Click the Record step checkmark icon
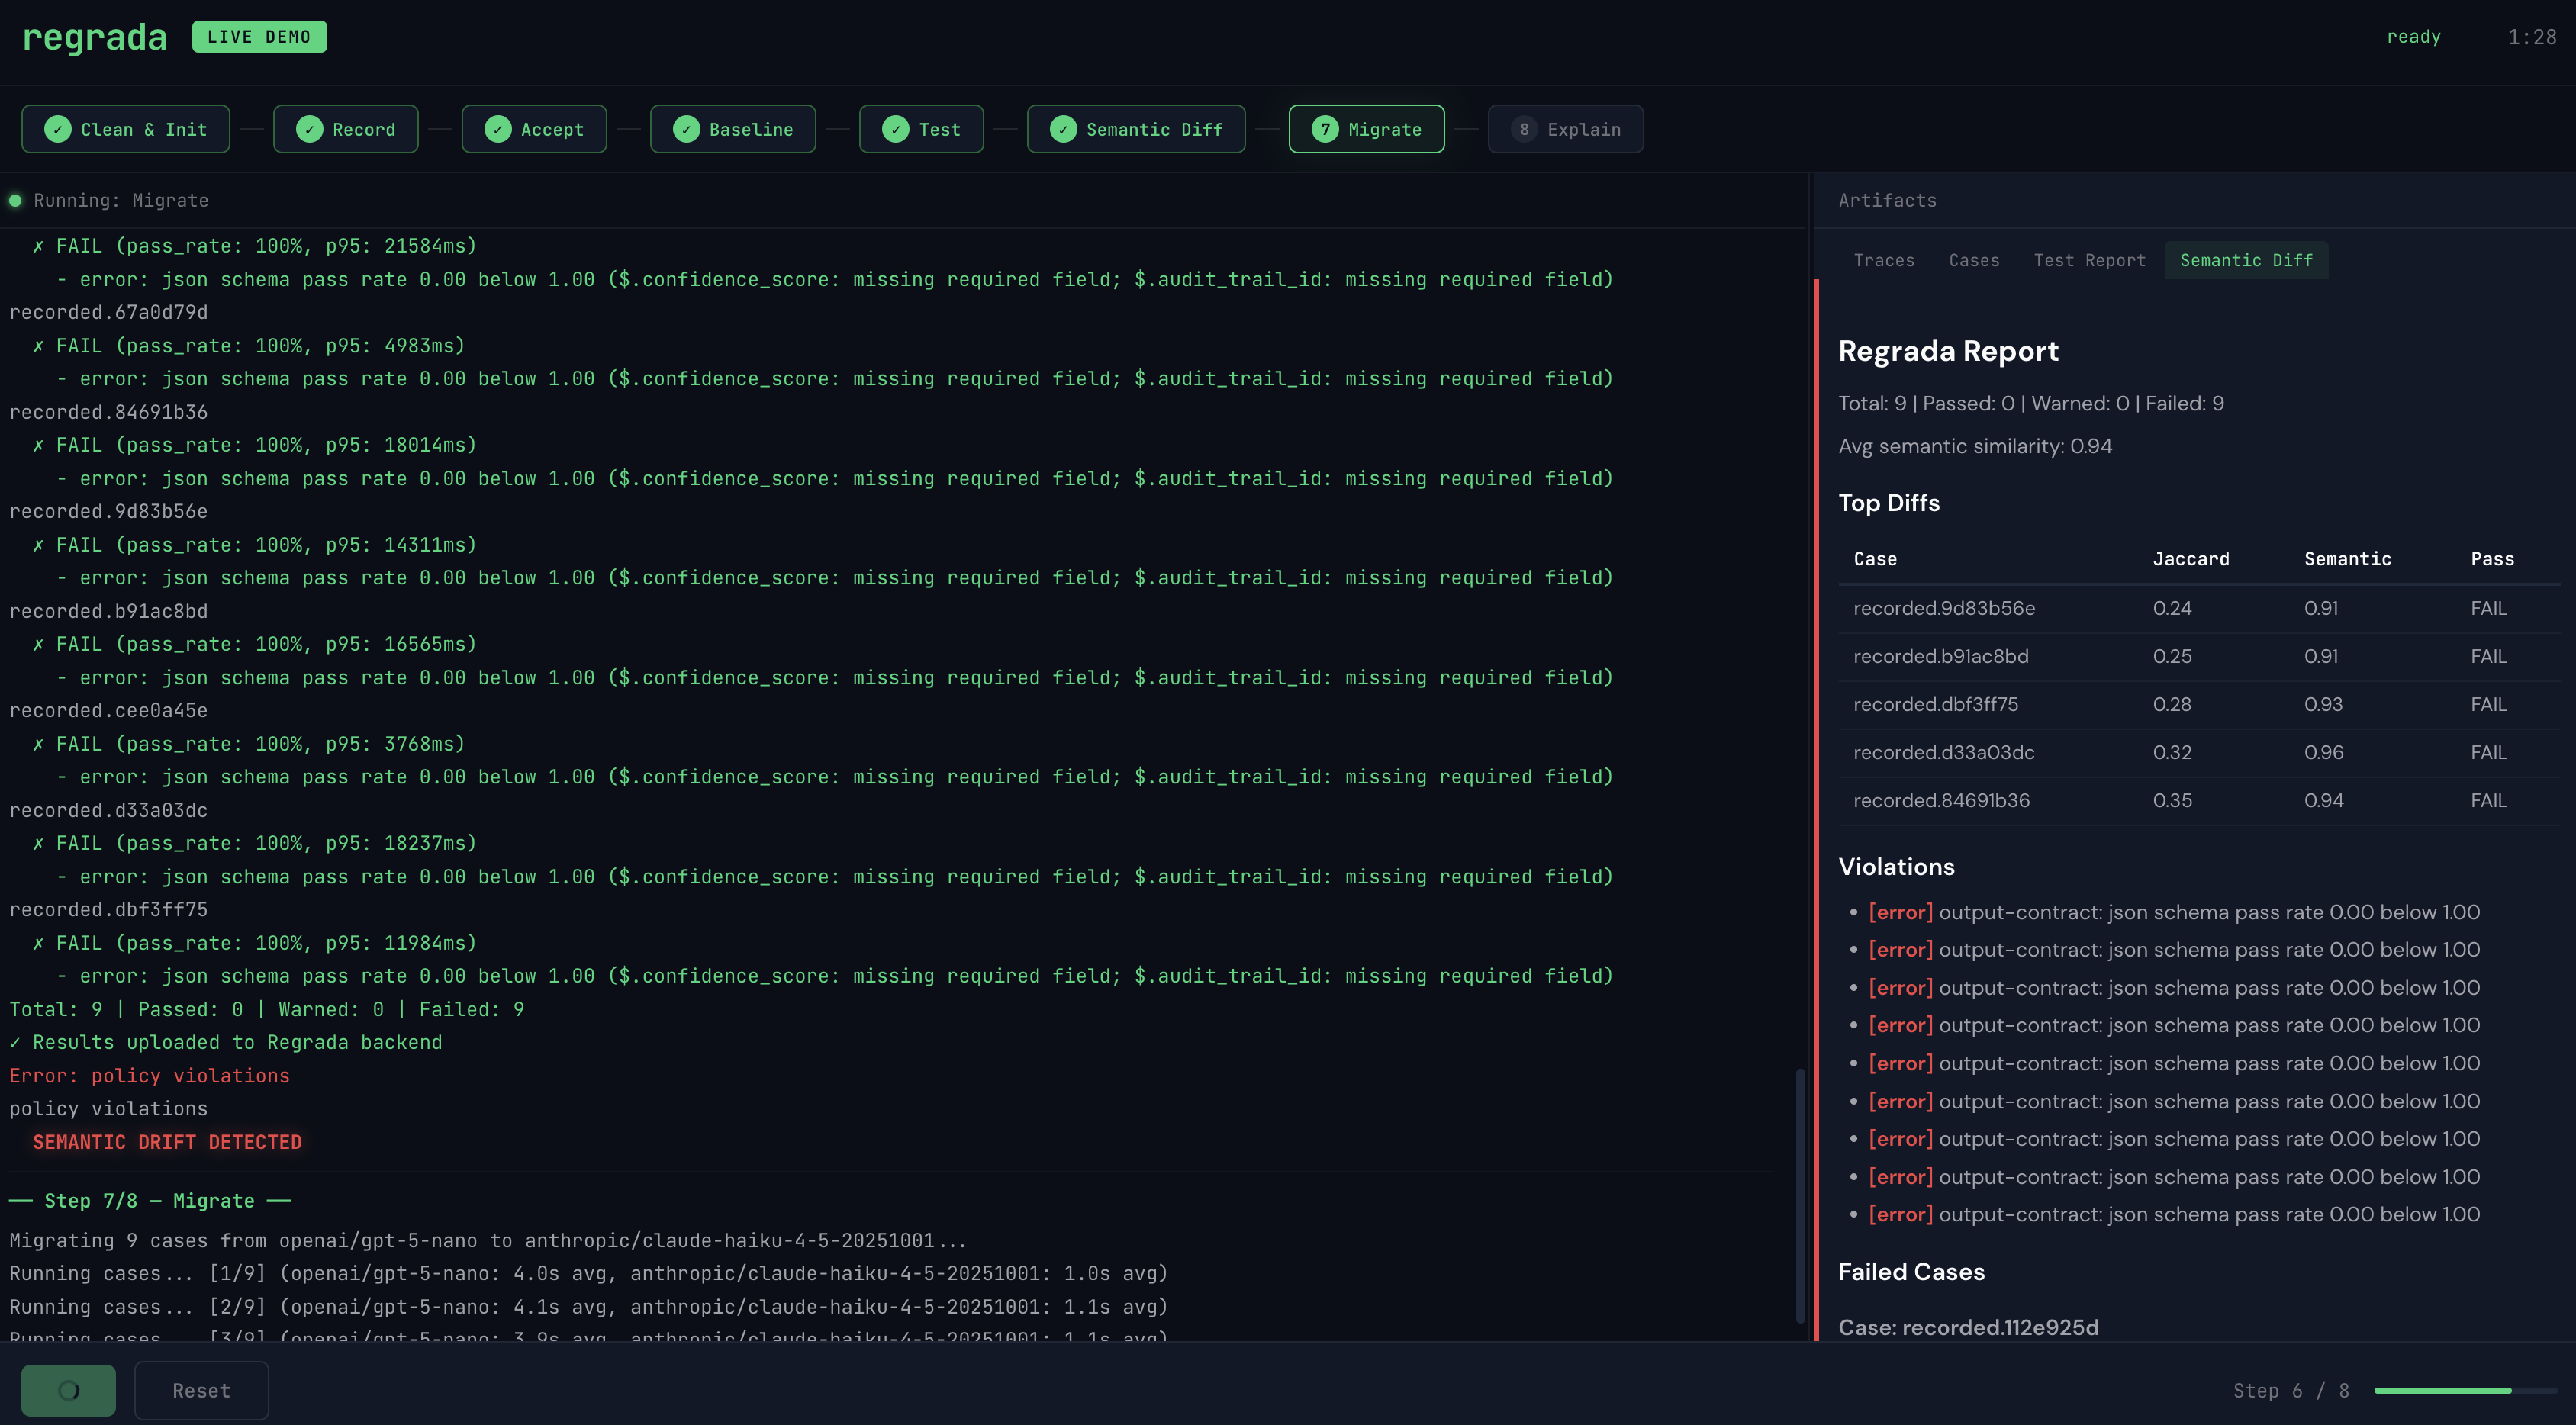Image resolution: width=2576 pixels, height=1425 pixels. (310, 129)
